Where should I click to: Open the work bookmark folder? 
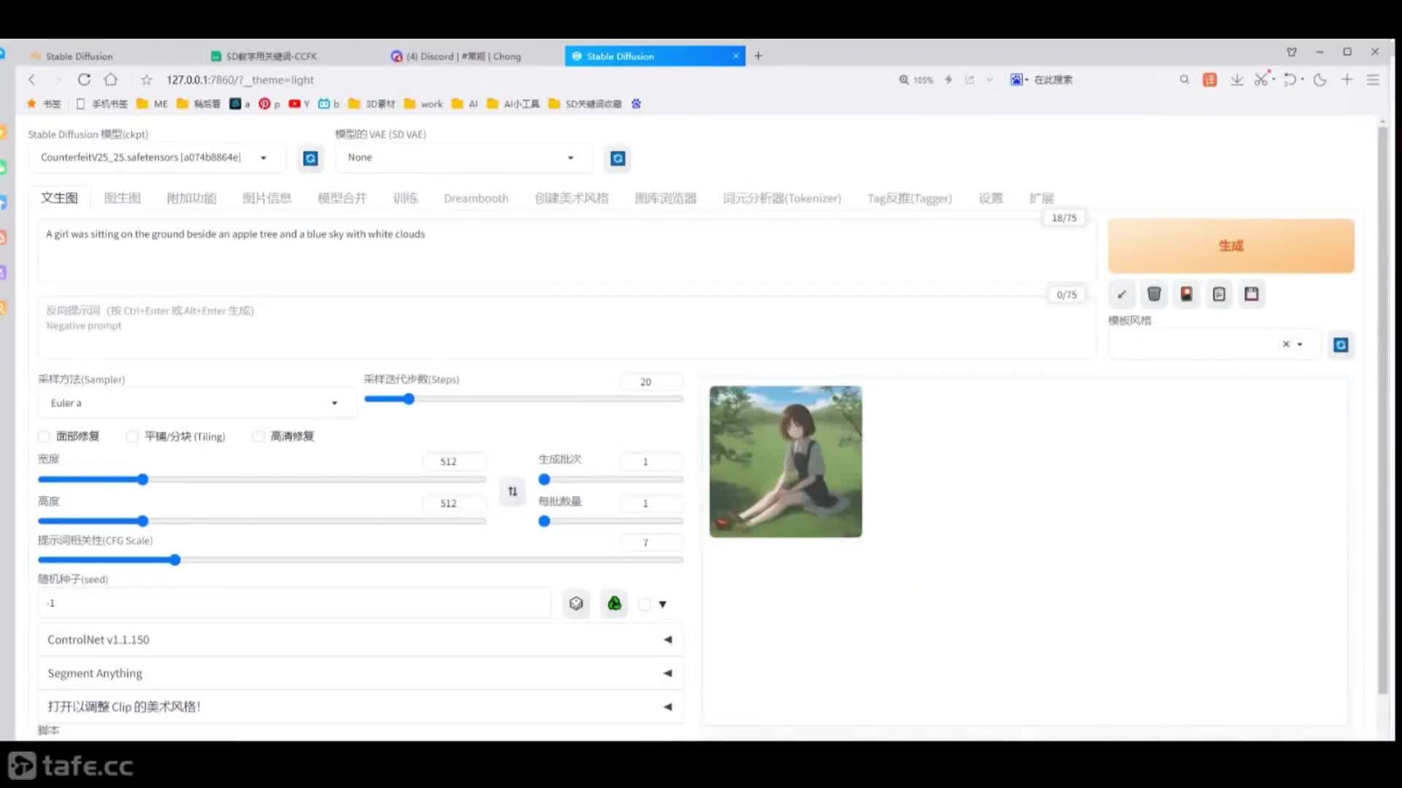pyautogui.click(x=424, y=104)
